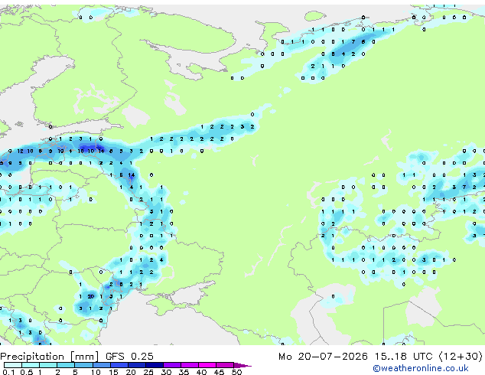Screen dimensions: 485x375
Task: Click the '25' legend scale label
Action: [x=148, y=372]
